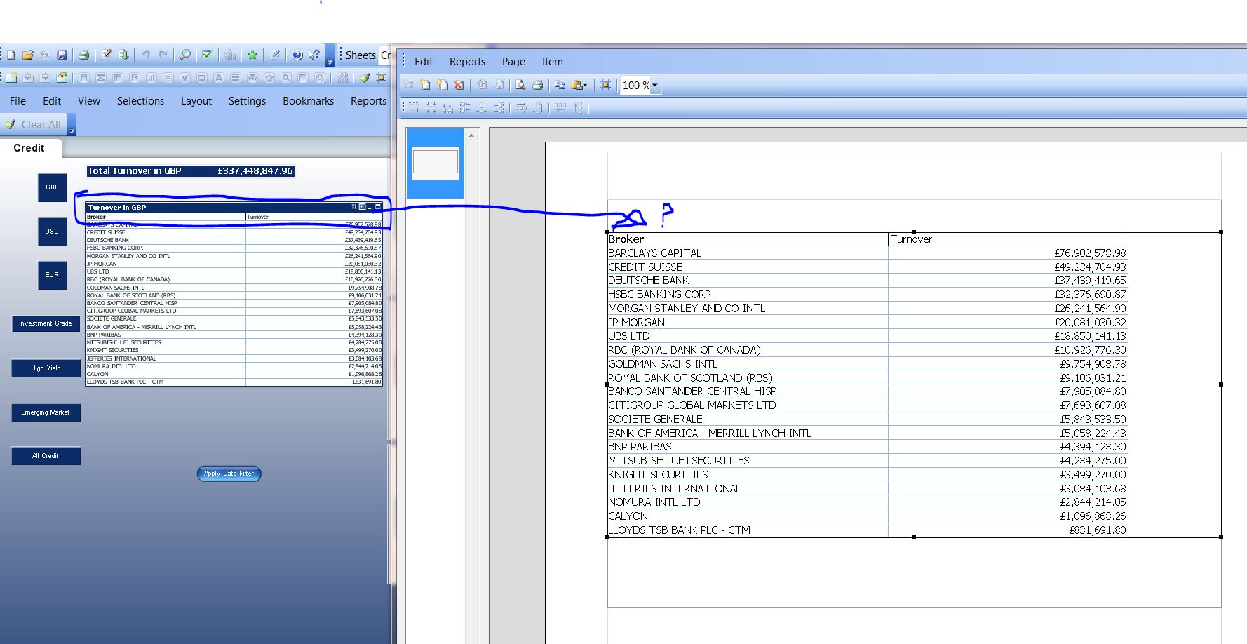Show Current Selections with the green checkmark icon

[x=207, y=55]
